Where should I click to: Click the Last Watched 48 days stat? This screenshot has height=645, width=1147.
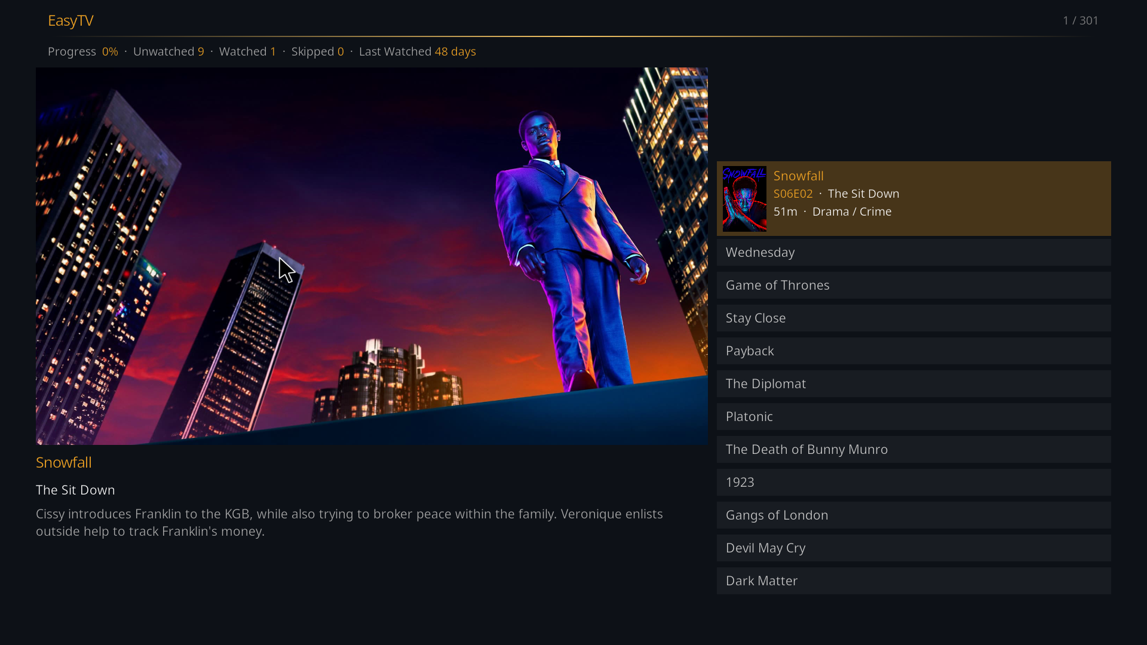coord(418,52)
